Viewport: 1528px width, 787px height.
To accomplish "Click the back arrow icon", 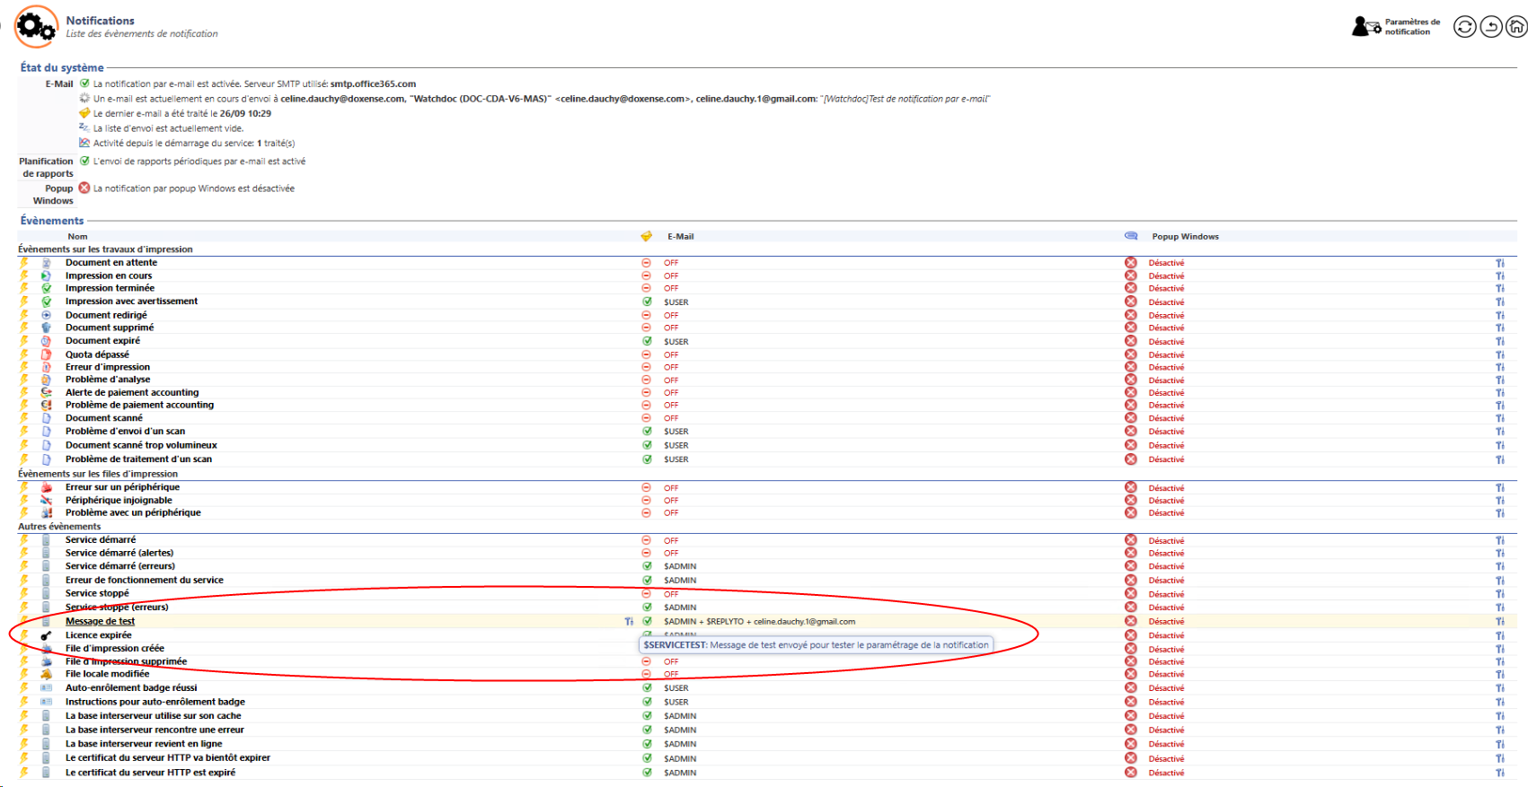I will 1491,27.
